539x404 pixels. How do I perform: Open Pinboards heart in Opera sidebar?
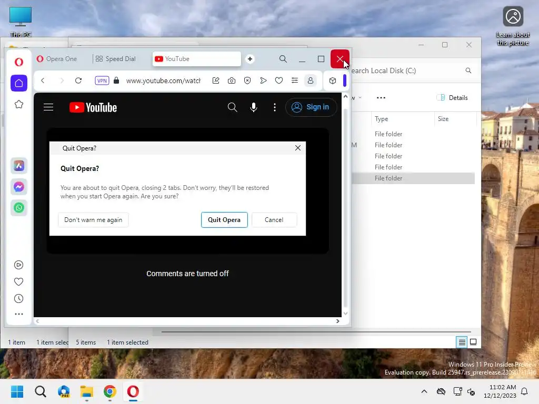pos(19,282)
